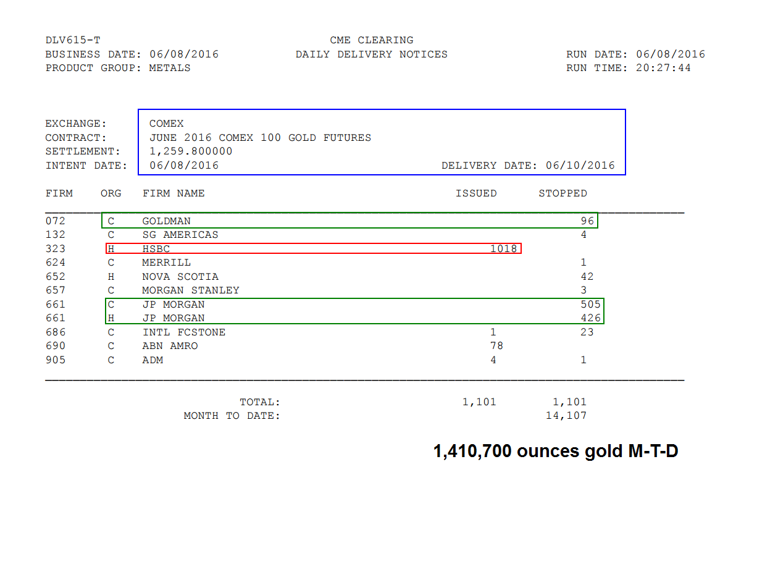Select the MONTH TO DATE: label
Viewport: 778px width, 572px height.
(232, 416)
